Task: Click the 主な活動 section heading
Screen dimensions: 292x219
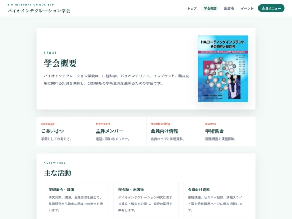Action: coord(57,173)
